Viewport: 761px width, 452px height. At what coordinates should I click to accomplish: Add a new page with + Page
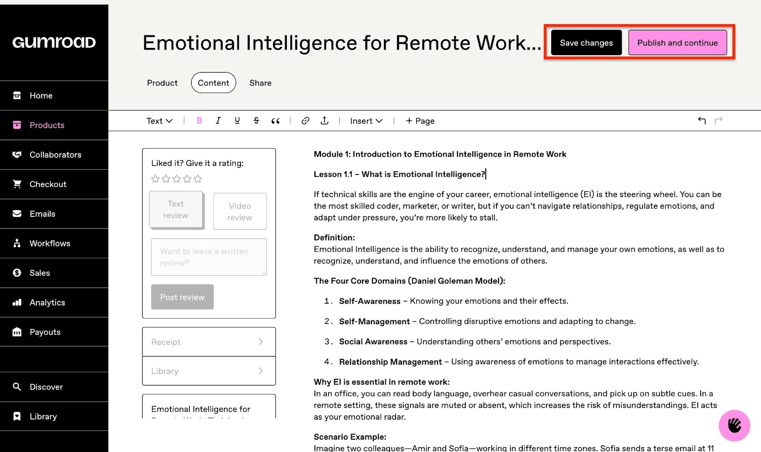click(420, 121)
